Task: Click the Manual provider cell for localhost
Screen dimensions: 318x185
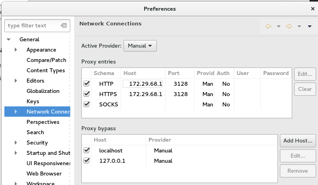Action: pyautogui.click(x=163, y=150)
